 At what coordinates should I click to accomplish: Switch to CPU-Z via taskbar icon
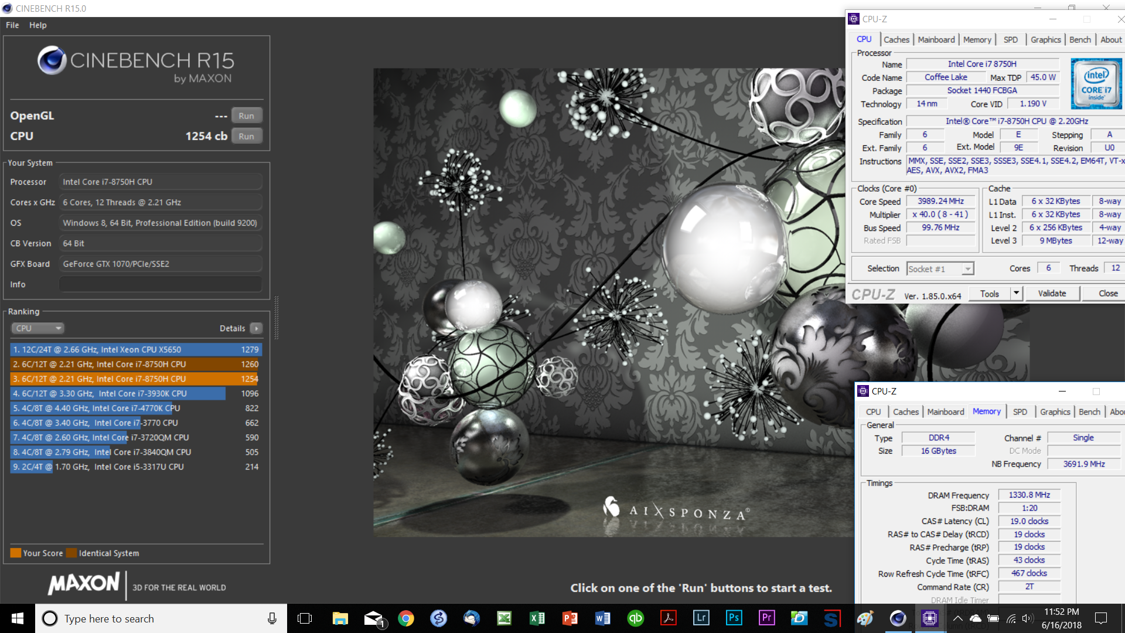930,618
